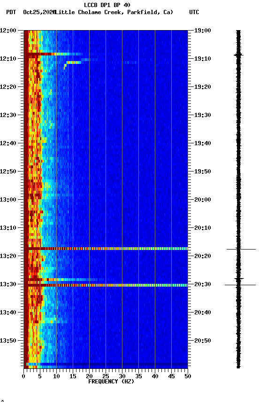Click the 12:30 PDT time label
Screen dimensions: 259x406
8,115
